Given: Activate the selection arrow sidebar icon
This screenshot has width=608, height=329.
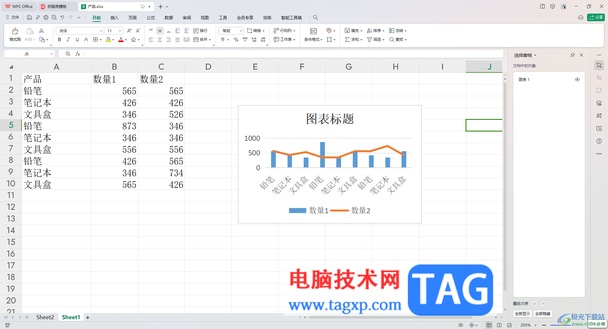Looking at the screenshot, I should click(x=599, y=65).
